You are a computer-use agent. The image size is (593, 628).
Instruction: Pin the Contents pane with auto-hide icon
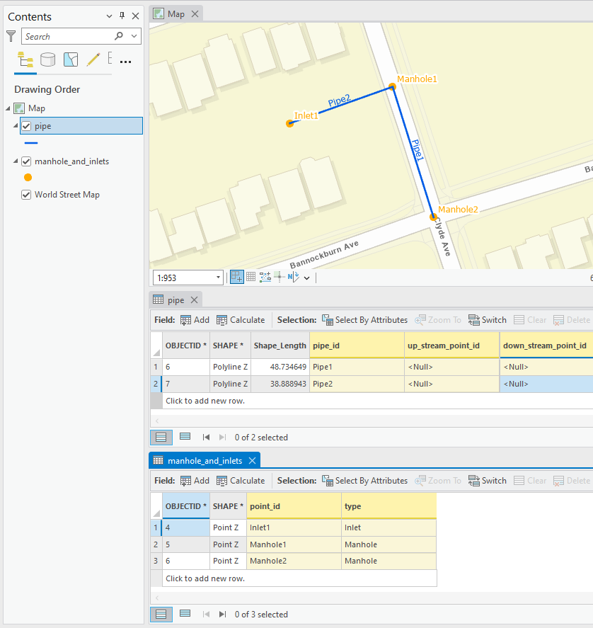(122, 16)
